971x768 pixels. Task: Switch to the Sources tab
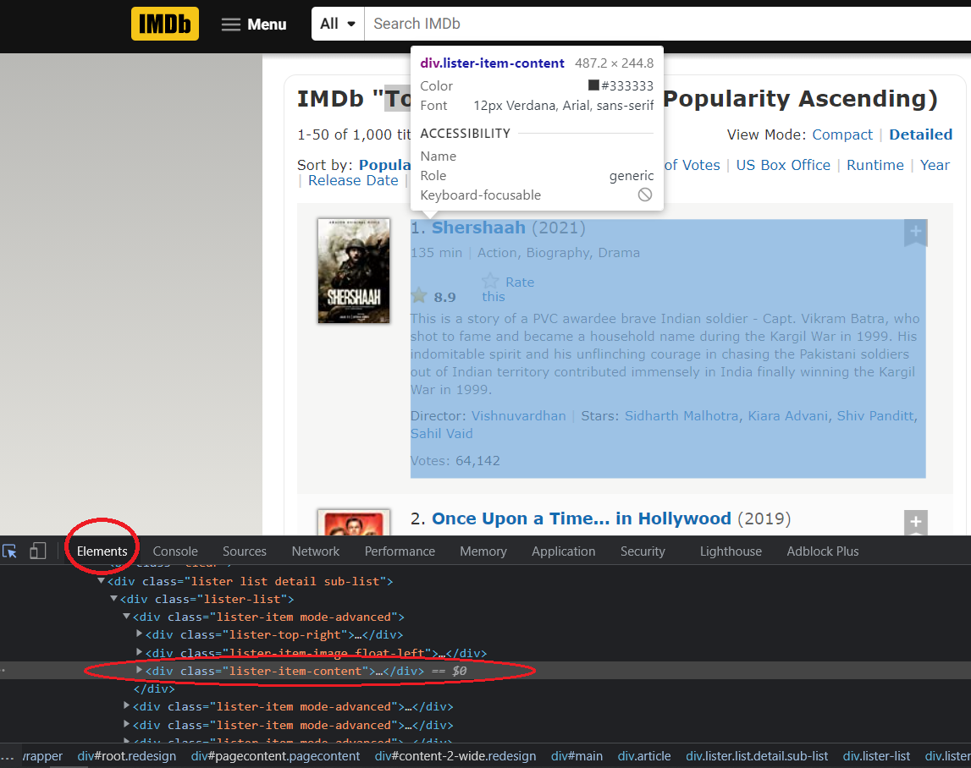(x=245, y=551)
